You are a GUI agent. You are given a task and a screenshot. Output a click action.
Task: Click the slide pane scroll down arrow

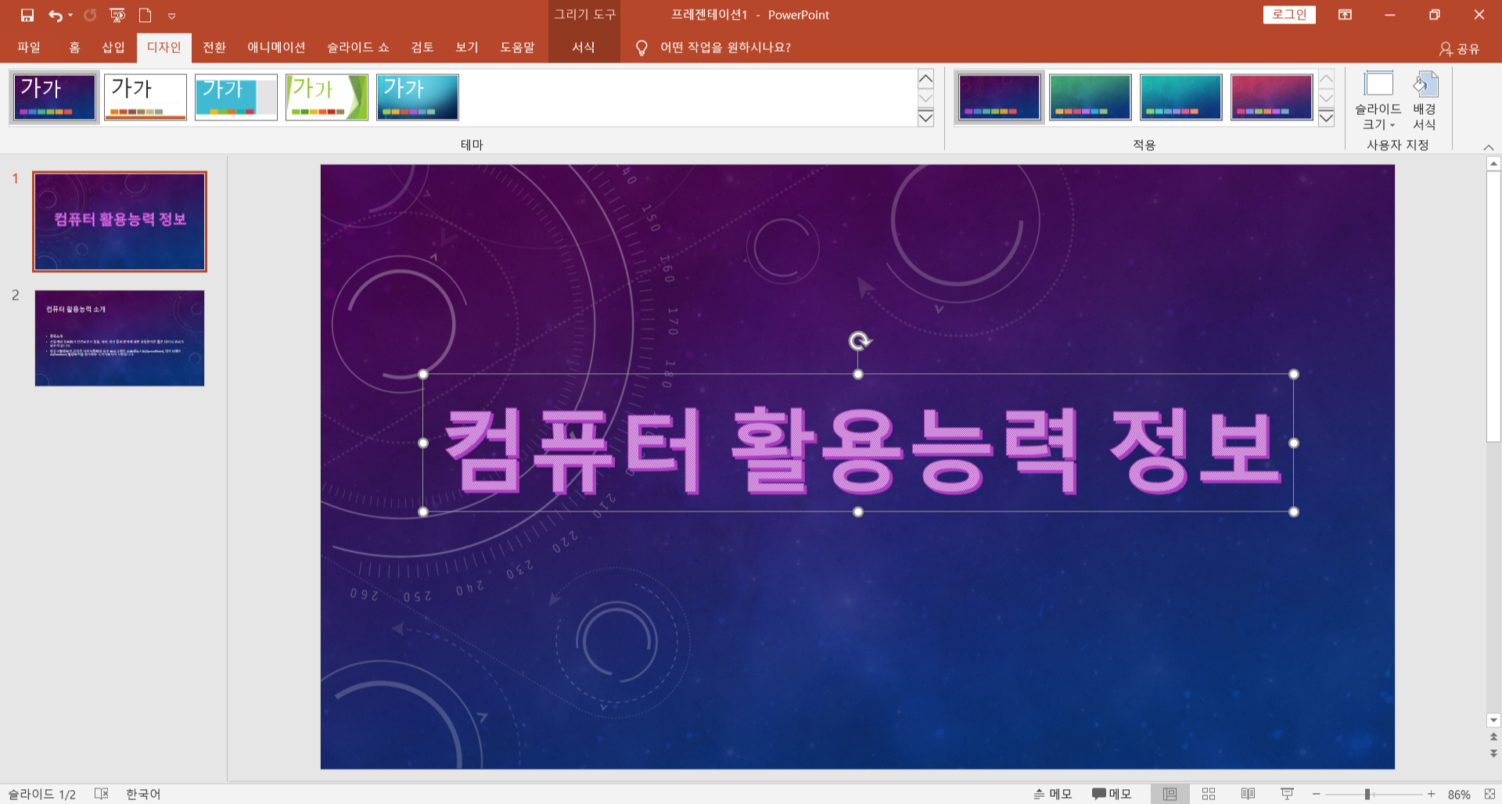click(1493, 720)
